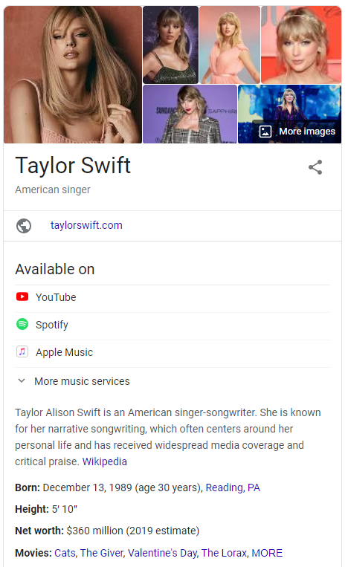The width and height of the screenshot is (348, 567).
Task: Open the Wikipedia link
Action: click(x=105, y=461)
